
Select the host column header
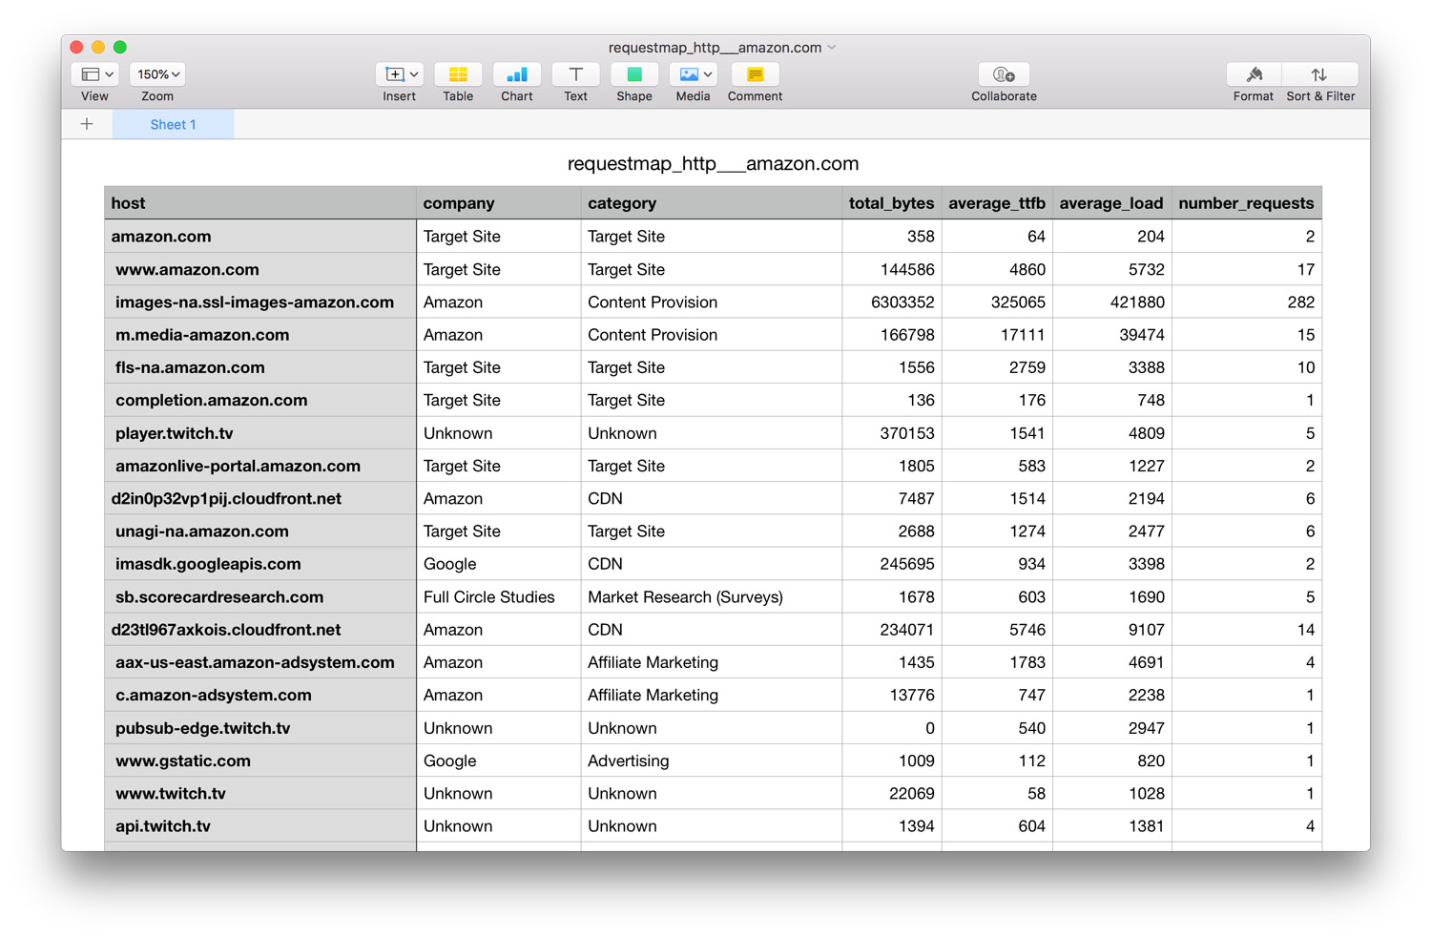pyautogui.click(x=260, y=203)
